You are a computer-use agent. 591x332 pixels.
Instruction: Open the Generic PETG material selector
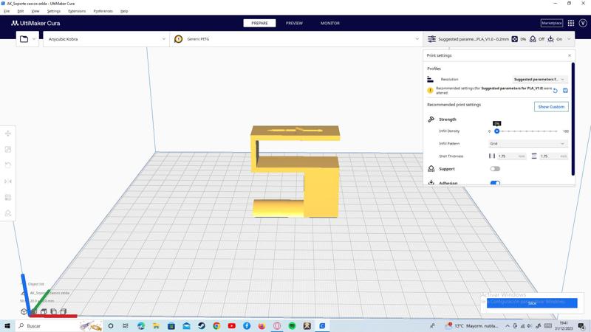coord(296,39)
